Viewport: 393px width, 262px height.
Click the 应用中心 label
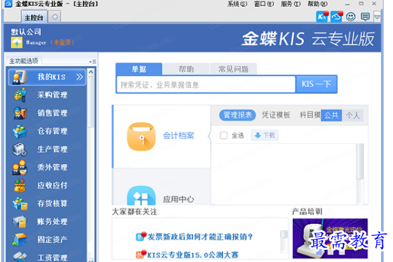[178, 199]
